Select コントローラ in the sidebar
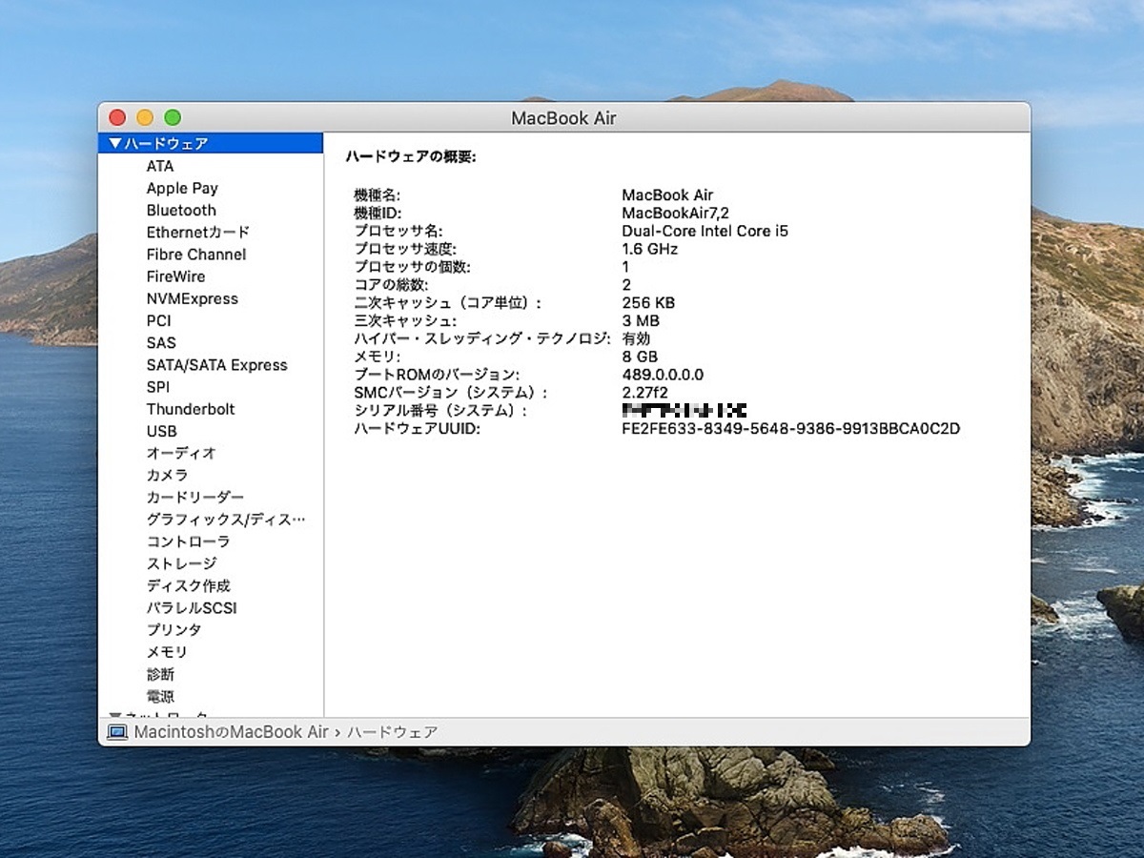Screen dimensions: 1144x858 tap(188, 541)
